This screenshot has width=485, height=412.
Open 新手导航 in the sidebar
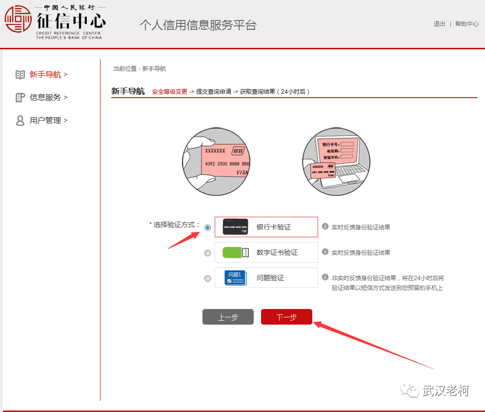point(45,75)
